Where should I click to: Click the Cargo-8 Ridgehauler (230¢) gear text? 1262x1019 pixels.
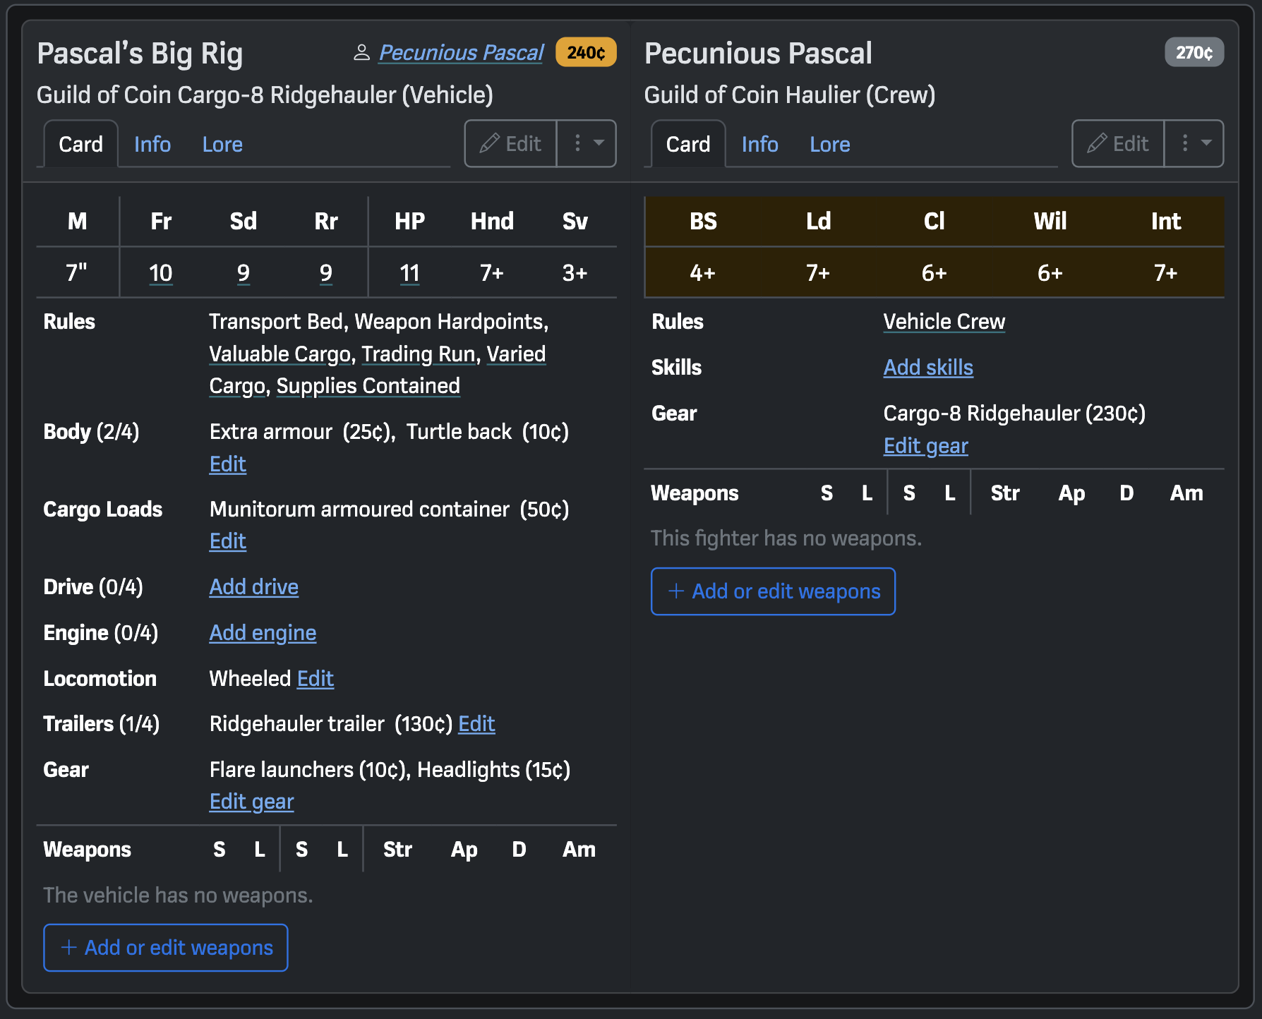[1014, 414]
